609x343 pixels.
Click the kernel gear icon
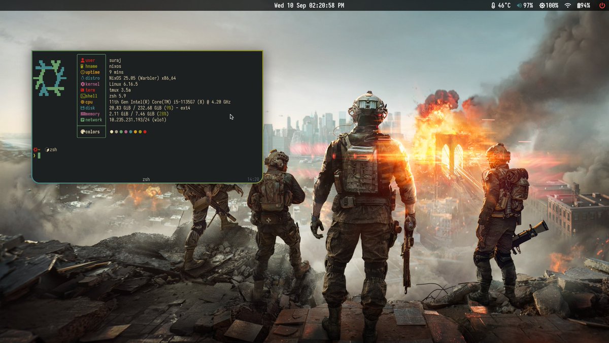(x=82, y=84)
